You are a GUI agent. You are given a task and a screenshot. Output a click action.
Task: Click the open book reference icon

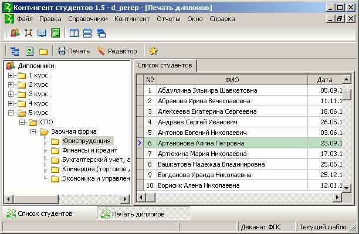click(x=42, y=33)
